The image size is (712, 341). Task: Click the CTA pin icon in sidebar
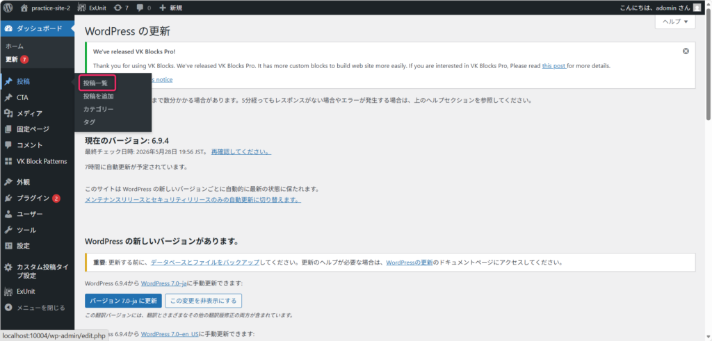(8, 97)
